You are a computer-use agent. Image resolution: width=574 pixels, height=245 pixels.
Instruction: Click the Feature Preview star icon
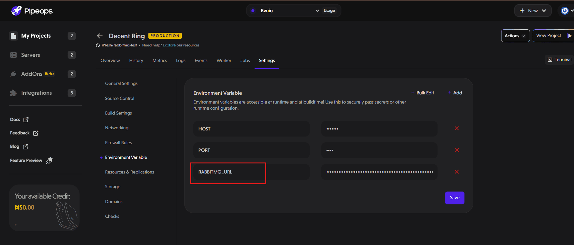point(49,160)
